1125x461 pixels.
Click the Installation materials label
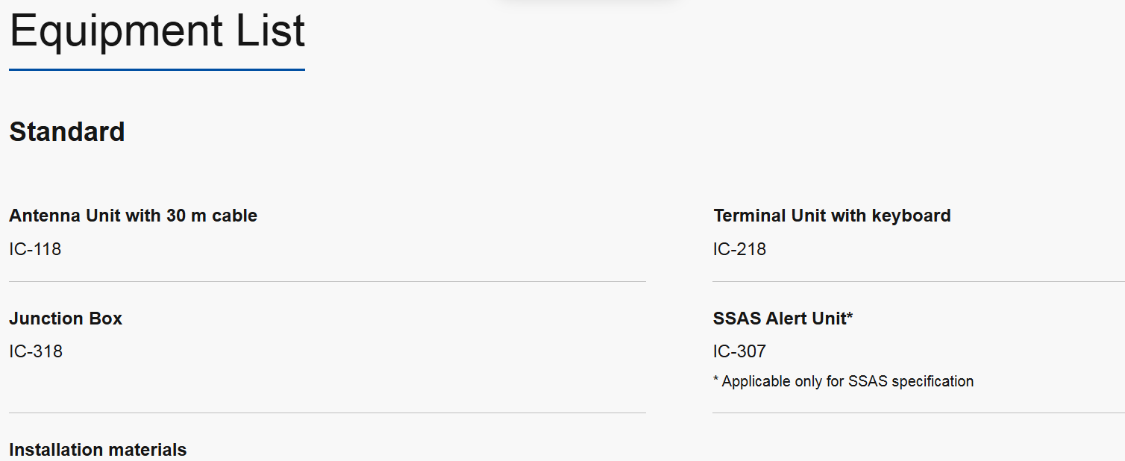98,450
